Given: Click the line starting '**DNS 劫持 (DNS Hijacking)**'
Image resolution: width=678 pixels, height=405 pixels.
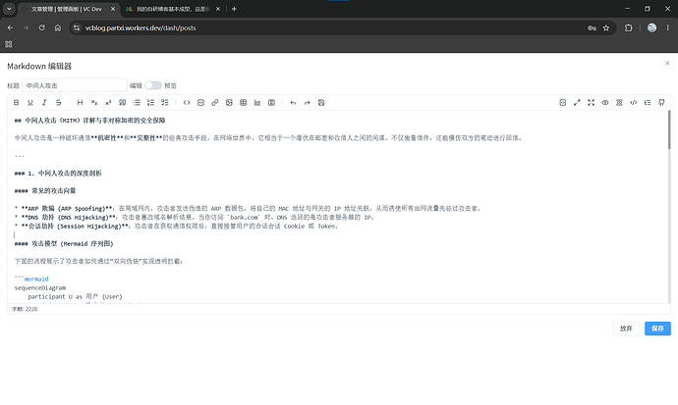Looking at the screenshot, I should tap(195, 218).
